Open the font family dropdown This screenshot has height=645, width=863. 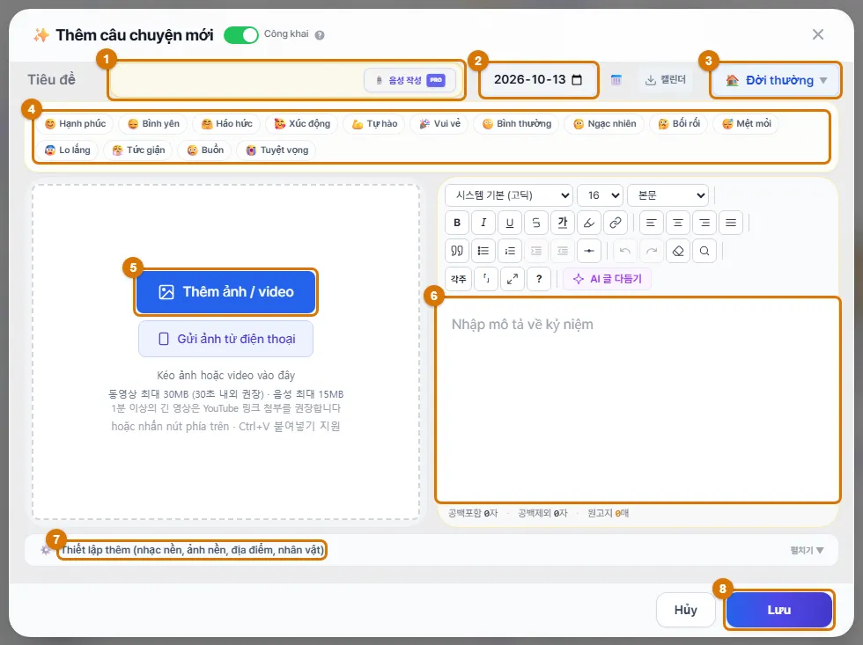click(509, 195)
